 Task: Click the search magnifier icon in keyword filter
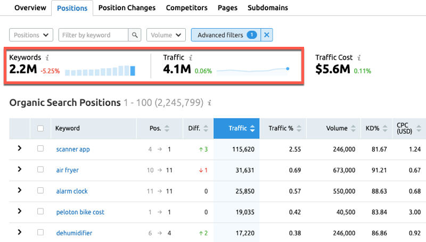(x=136, y=35)
